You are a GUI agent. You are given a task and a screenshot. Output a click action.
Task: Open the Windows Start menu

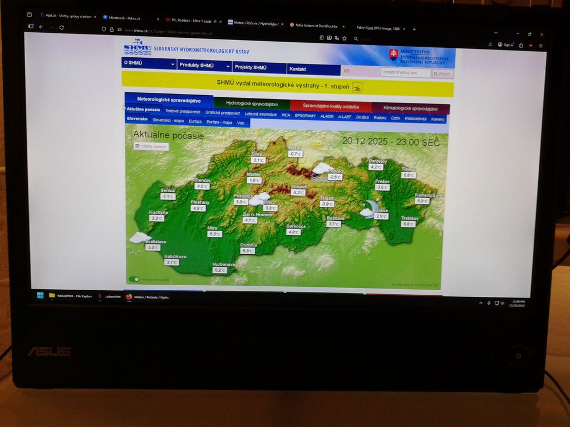click(40, 296)
